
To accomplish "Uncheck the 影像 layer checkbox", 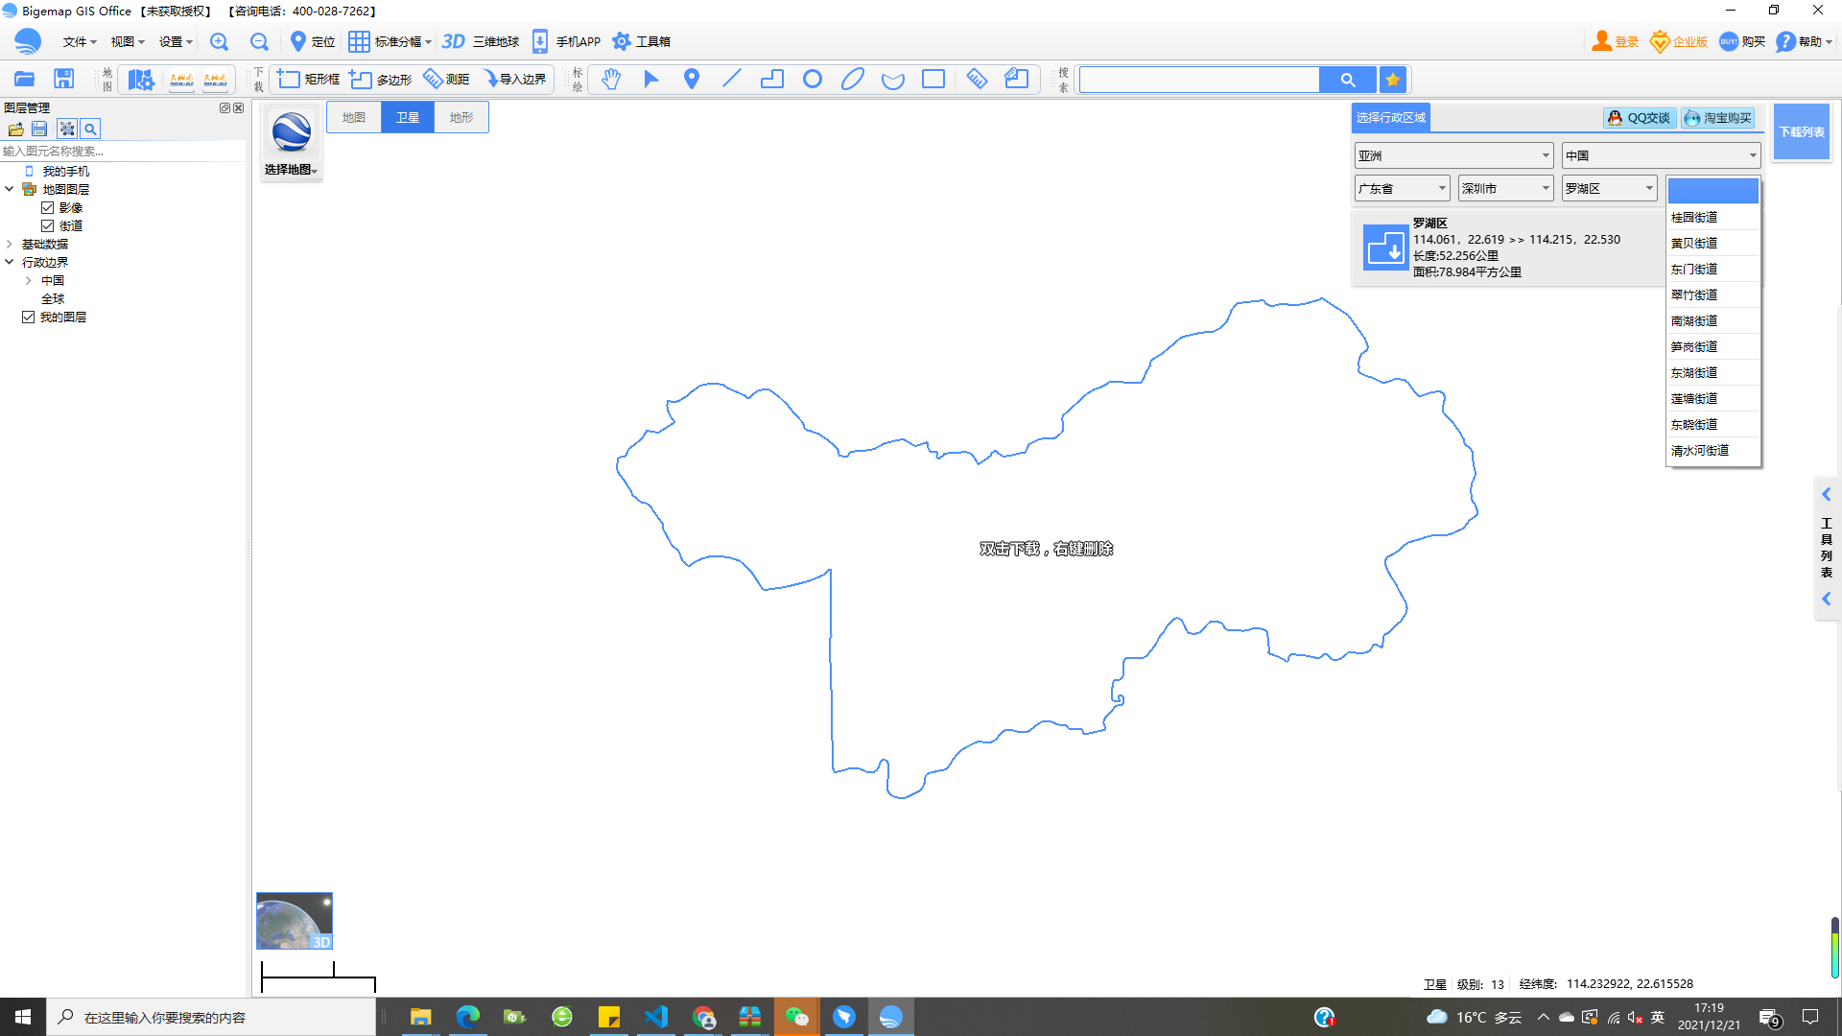I will [47, 207].
